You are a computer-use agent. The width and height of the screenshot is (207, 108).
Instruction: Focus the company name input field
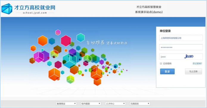click(181, 38)
